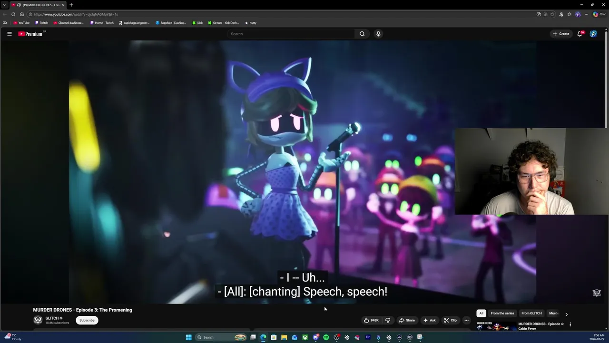Open rapidtags.io bookmark
The height and width of the screenshot is (343, 609).
(x=134, y=23)
